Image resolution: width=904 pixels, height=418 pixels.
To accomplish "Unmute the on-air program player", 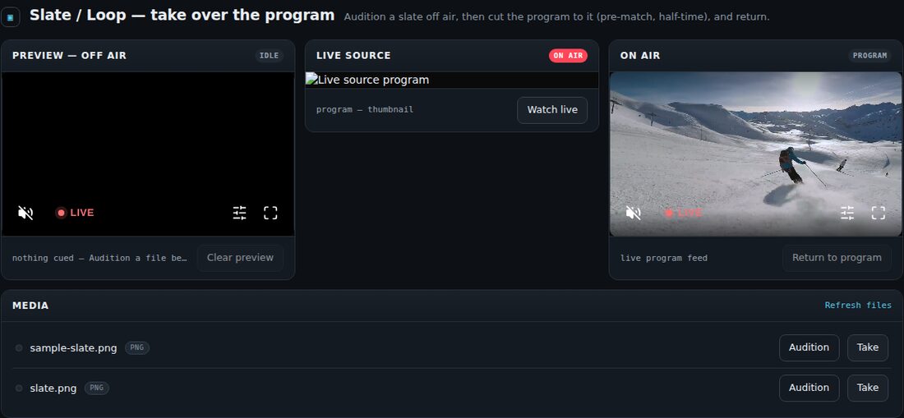I will click(633, 213).
